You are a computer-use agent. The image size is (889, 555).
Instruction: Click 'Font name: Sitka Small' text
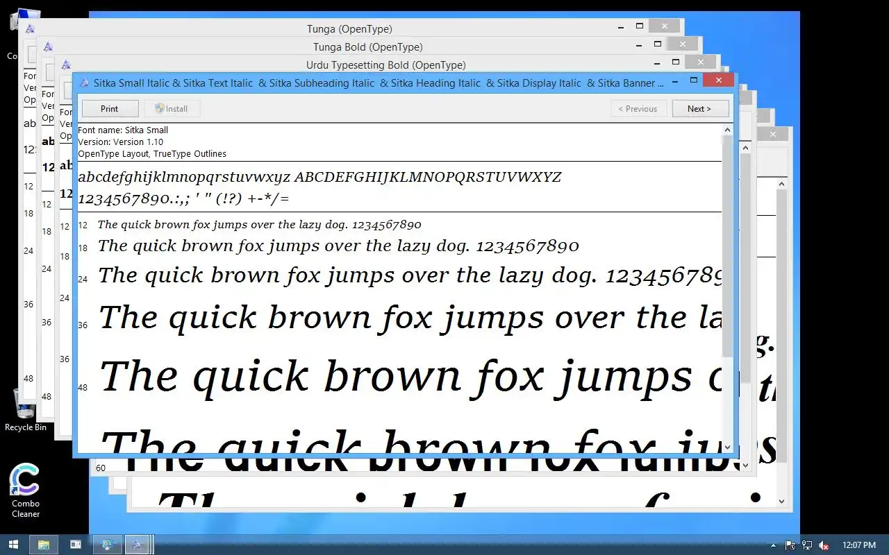pyautogui.click(x=123, y=130)
